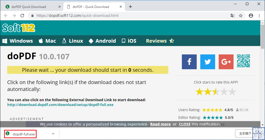265x140 pixels.
Task: Click the Soft112 logo
Action: point(19,28)
